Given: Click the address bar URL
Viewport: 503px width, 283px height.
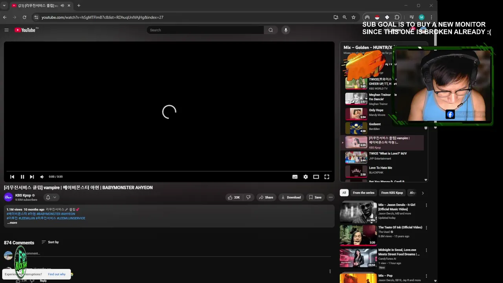Looking at the screenshot, I should pos(102,17).
